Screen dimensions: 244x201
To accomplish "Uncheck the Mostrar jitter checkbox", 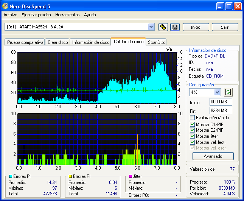I will pyautogui.click(x=192, y=136).
